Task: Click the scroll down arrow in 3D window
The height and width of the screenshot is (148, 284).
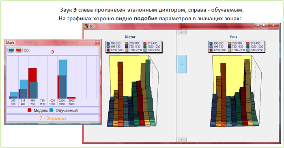Action: click(x=181, y=139)
